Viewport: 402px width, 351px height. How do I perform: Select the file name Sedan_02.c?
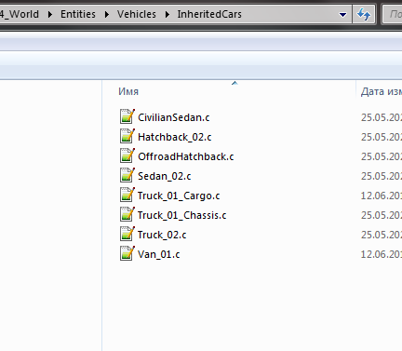165,176
